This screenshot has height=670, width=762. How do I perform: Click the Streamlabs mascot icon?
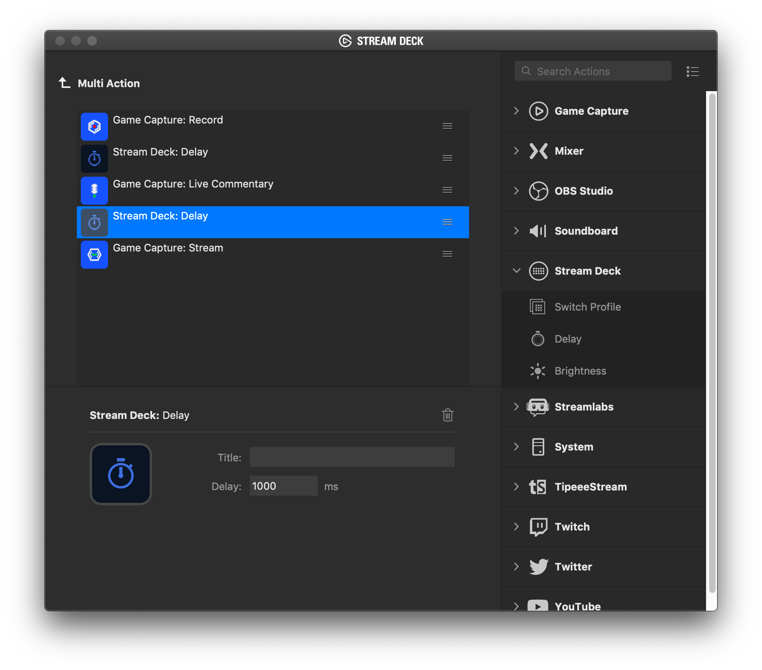538,407
